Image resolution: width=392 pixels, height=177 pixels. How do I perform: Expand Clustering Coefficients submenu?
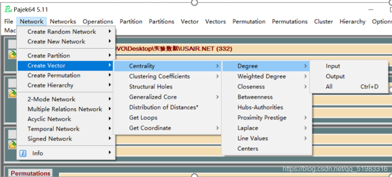168,76
